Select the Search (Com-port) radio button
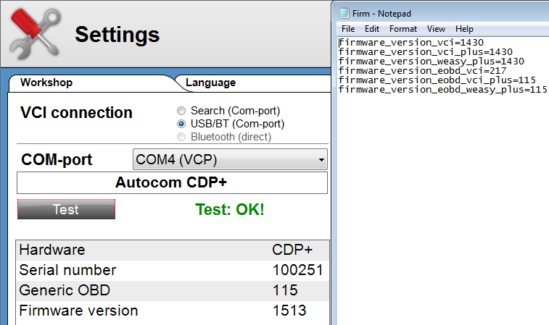 181,111
